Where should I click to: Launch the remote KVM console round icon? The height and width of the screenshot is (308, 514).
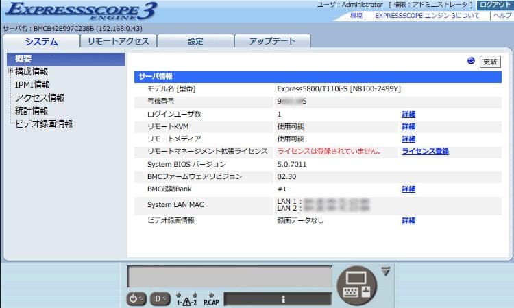coord(356,285)
